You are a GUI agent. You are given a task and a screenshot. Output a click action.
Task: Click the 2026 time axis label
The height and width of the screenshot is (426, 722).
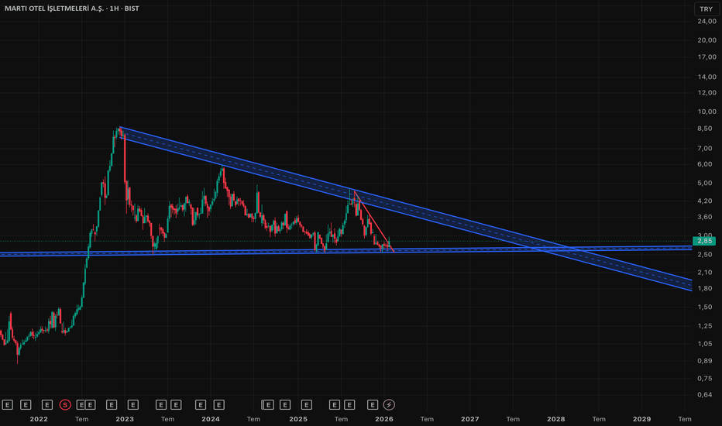[x=384, y=419]
